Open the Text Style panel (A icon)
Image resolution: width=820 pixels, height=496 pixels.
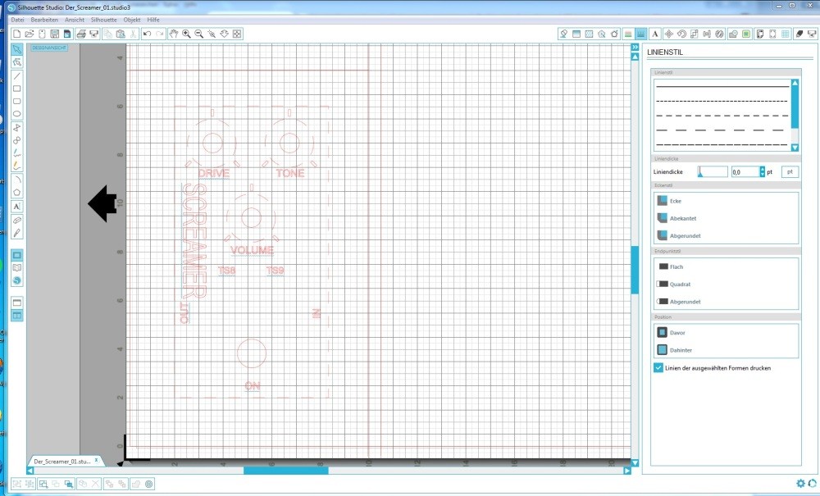654,34
